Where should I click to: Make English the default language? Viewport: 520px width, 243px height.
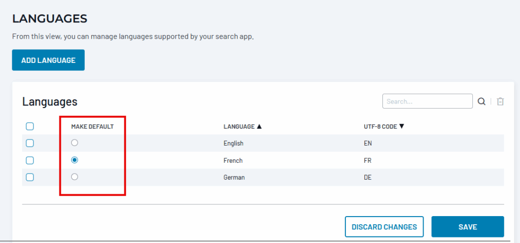(x=75, y=143)
